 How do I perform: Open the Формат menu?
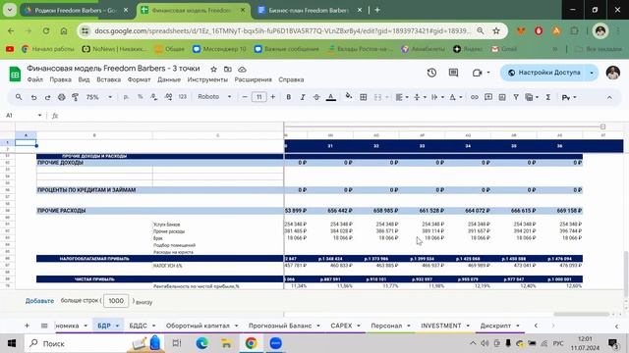coord(139,79)
